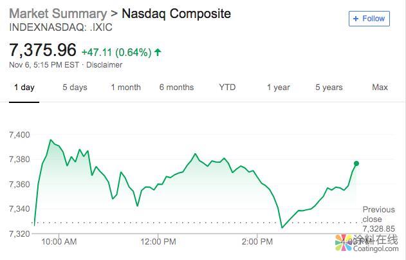This screenshot has height=260, width=406.
Task: Click the Nasdaq Composite title
Action: (176, 14)
